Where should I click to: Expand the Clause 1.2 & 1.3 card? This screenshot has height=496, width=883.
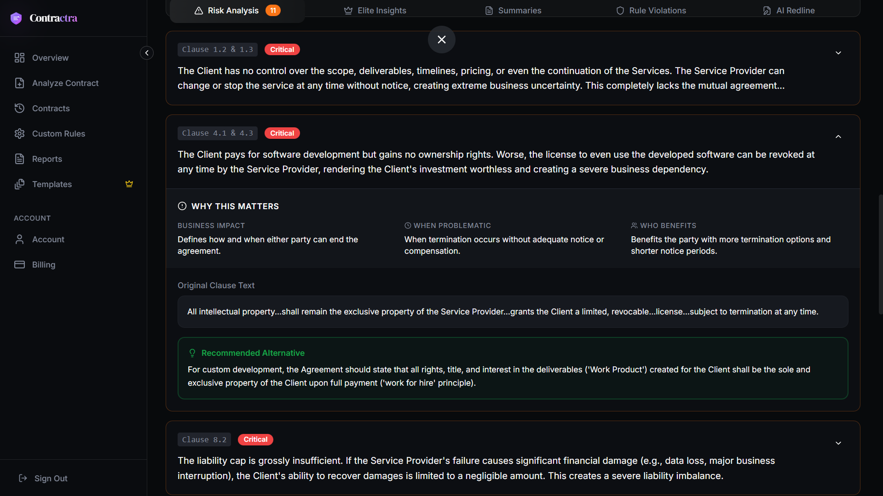(838, 53)
